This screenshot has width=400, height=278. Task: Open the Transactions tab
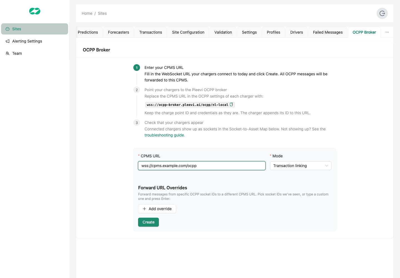(151, 32)
